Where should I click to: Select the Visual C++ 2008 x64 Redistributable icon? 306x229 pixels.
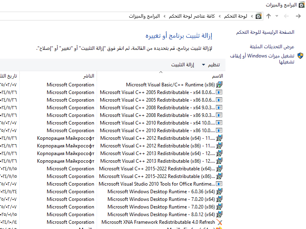pyautogui.click(x=219, y=108)
